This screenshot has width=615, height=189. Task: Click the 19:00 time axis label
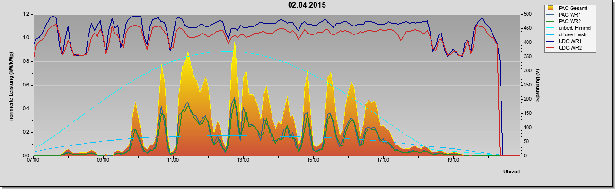(453, 160)
